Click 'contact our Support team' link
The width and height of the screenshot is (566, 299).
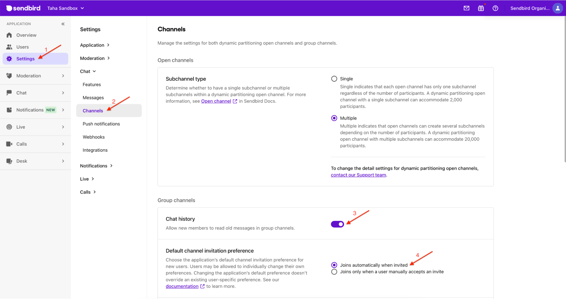[358, 175]
